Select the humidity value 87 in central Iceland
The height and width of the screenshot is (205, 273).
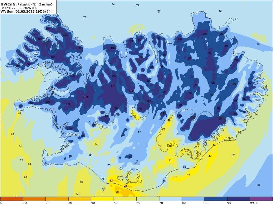140,132
